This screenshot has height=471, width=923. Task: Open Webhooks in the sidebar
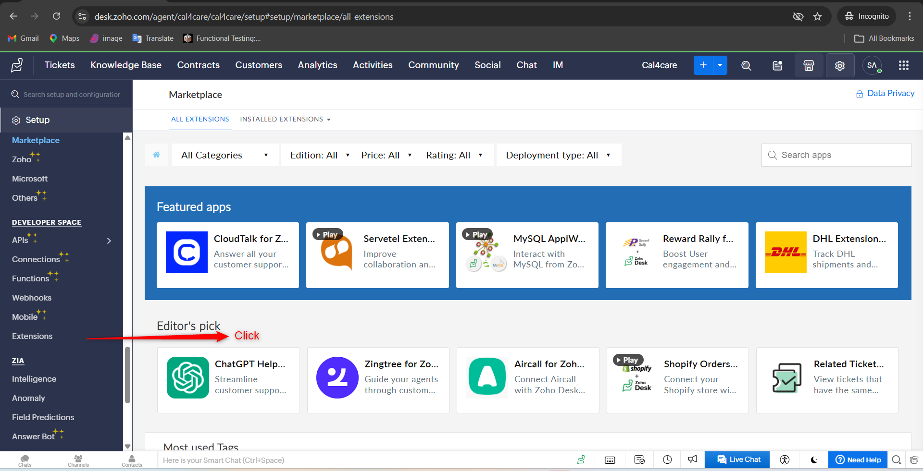pyautogui.click(x=32, y=298)
